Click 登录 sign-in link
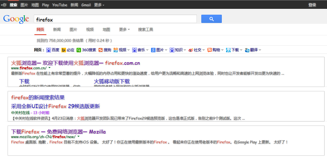Screen dimensions: 327x157 (312, 5)
